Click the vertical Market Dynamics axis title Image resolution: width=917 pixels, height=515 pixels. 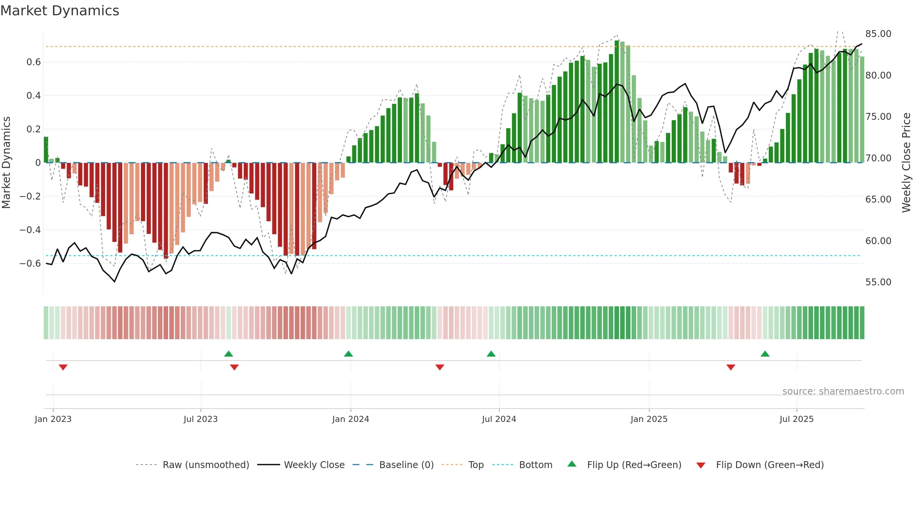coord(6,163)
